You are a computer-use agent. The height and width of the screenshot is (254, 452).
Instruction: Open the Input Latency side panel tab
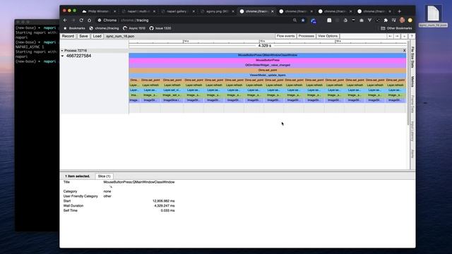(x=412, y=131)
